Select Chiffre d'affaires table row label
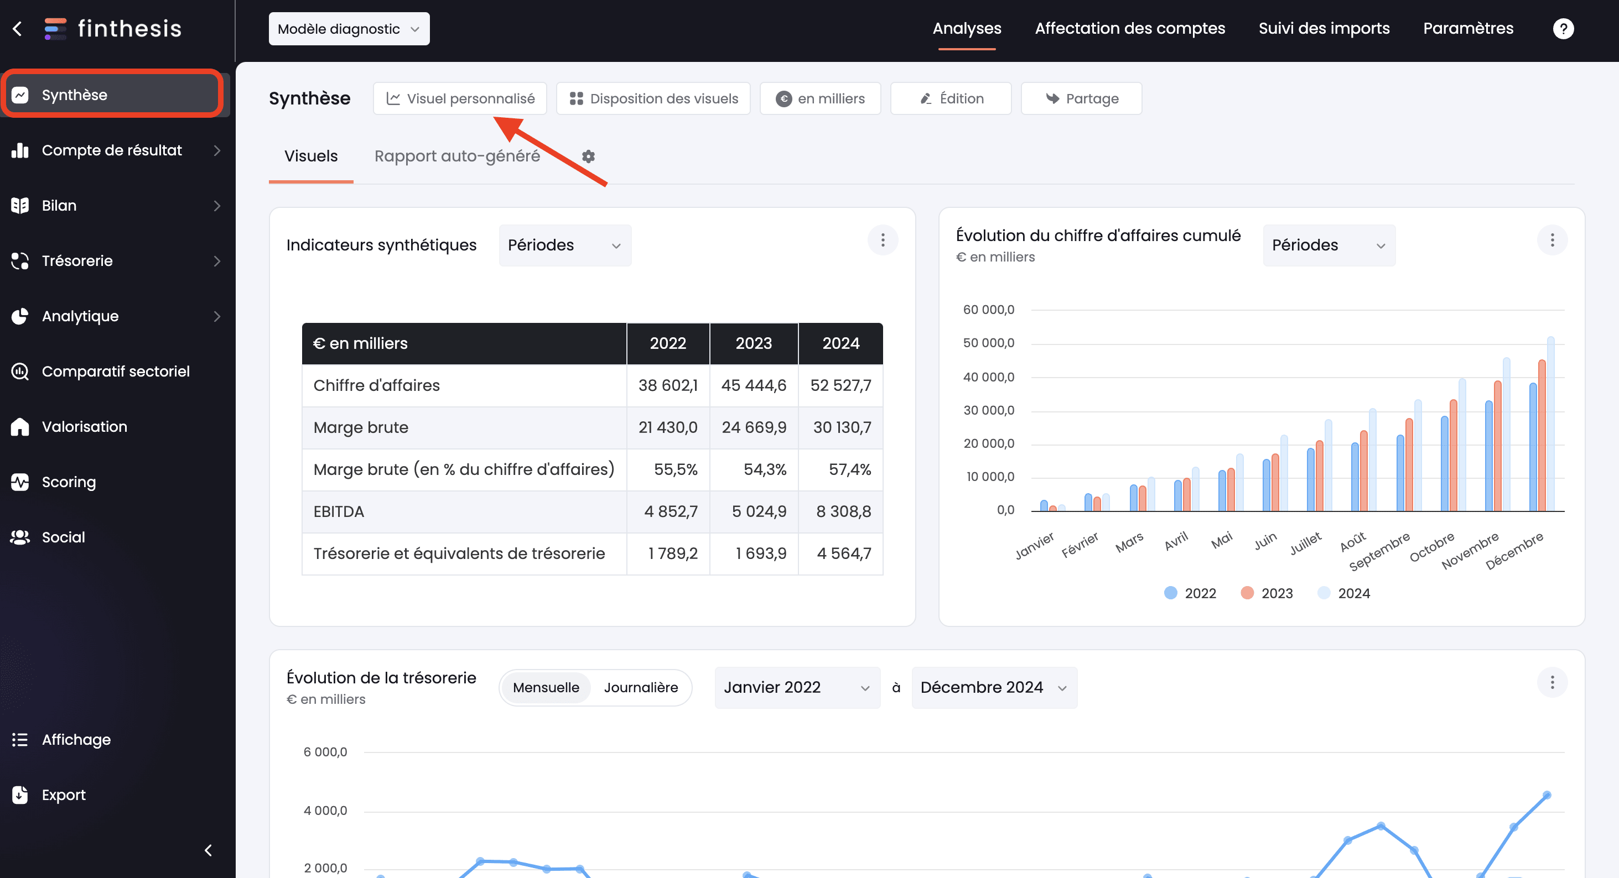Viewport: 1619px width, 878px height. pos(376,385)
